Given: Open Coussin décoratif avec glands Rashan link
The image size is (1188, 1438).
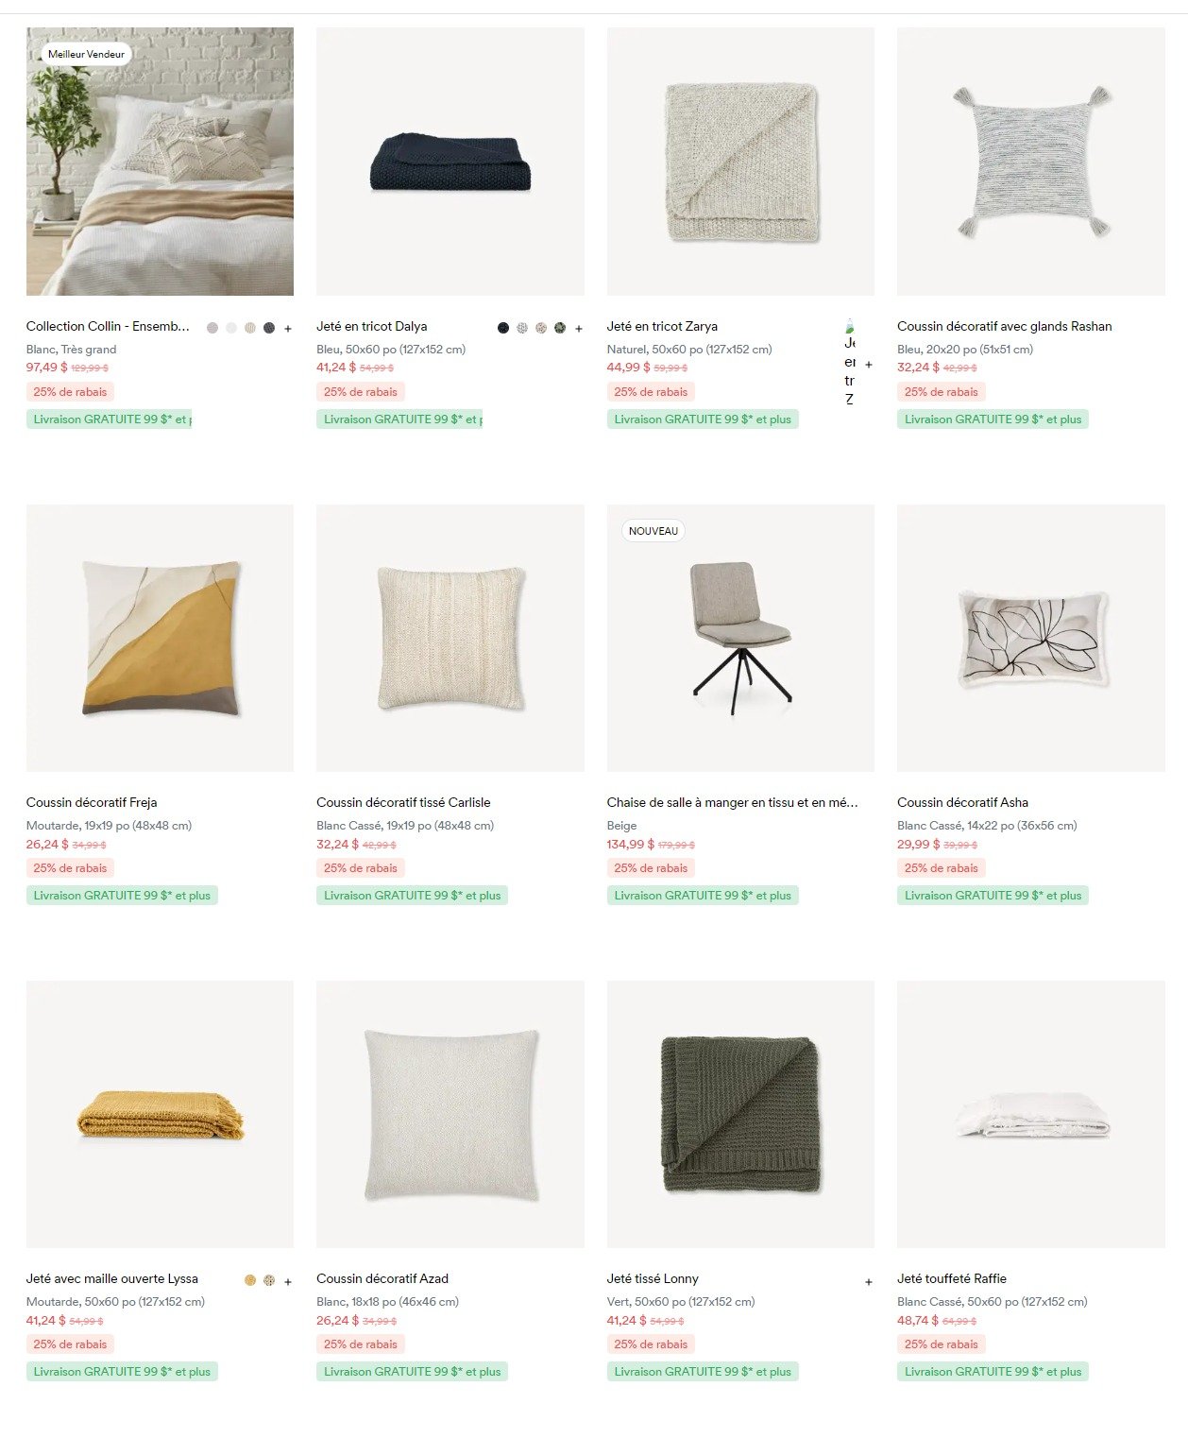Looking at the screenshot, I should pos(1005,326).
